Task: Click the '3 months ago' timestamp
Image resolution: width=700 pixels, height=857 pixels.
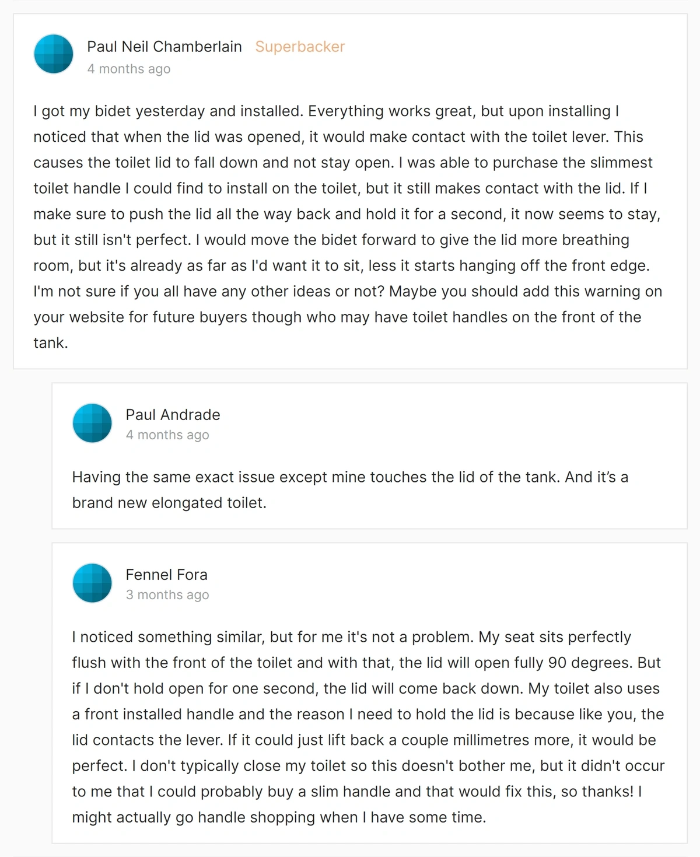Action: 167,594
